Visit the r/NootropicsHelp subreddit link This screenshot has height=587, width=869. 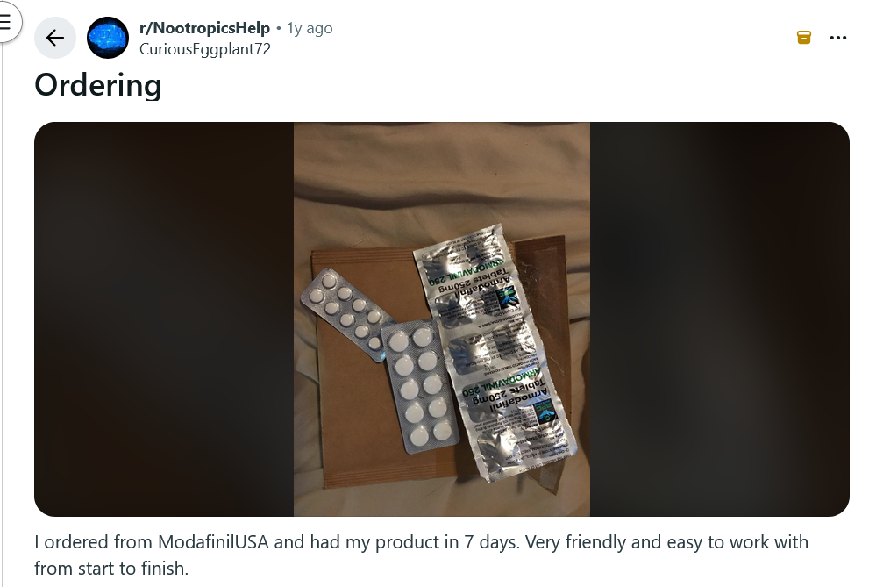click(x=204, y=28)
